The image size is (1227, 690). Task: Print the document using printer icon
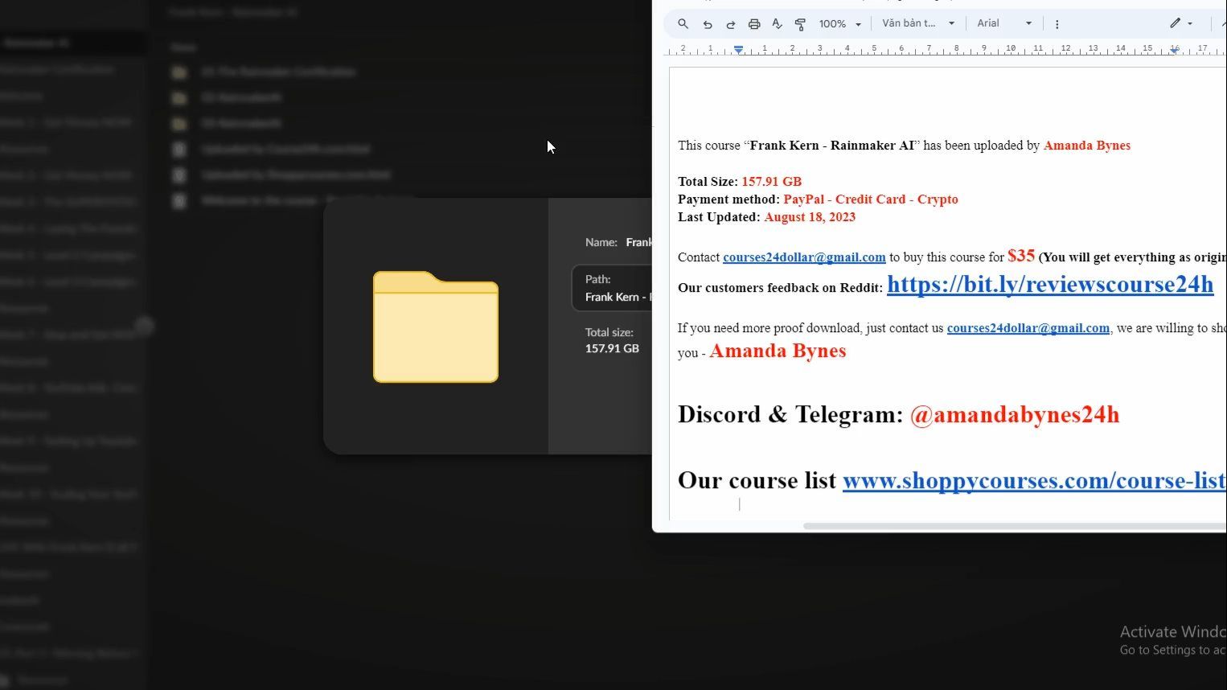[754, 24]
